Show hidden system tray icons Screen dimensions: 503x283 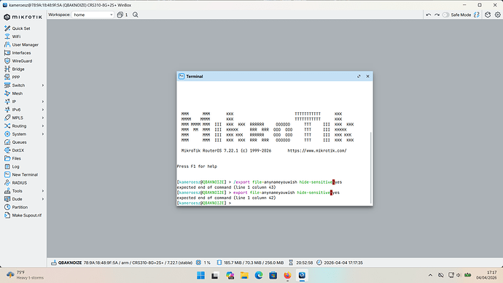(x=430, y=275)
